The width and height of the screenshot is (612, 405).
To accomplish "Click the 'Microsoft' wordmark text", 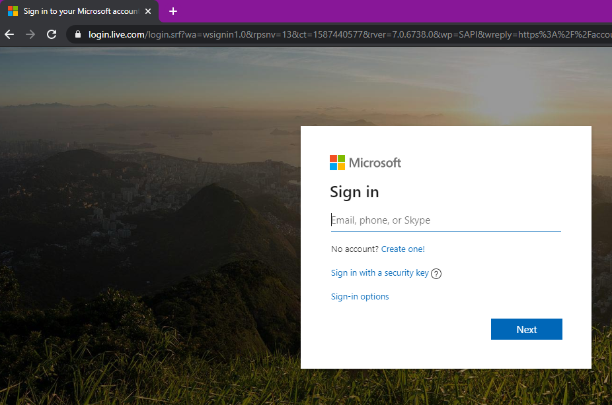I will [x=375, y=163].
